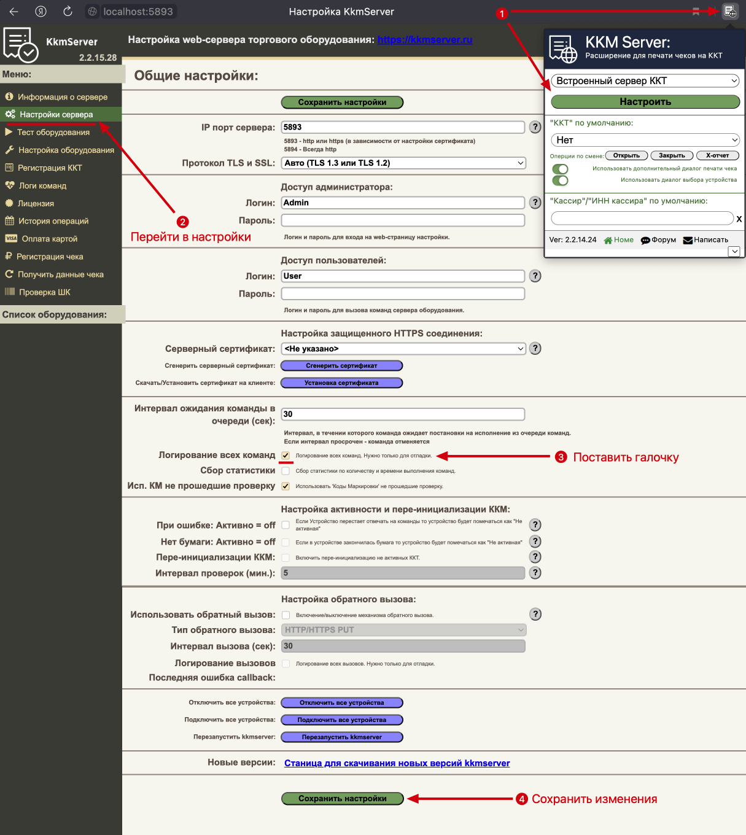746x835 pixels.
Task: Click the Настроить button in popup
Action: point(645,102)
